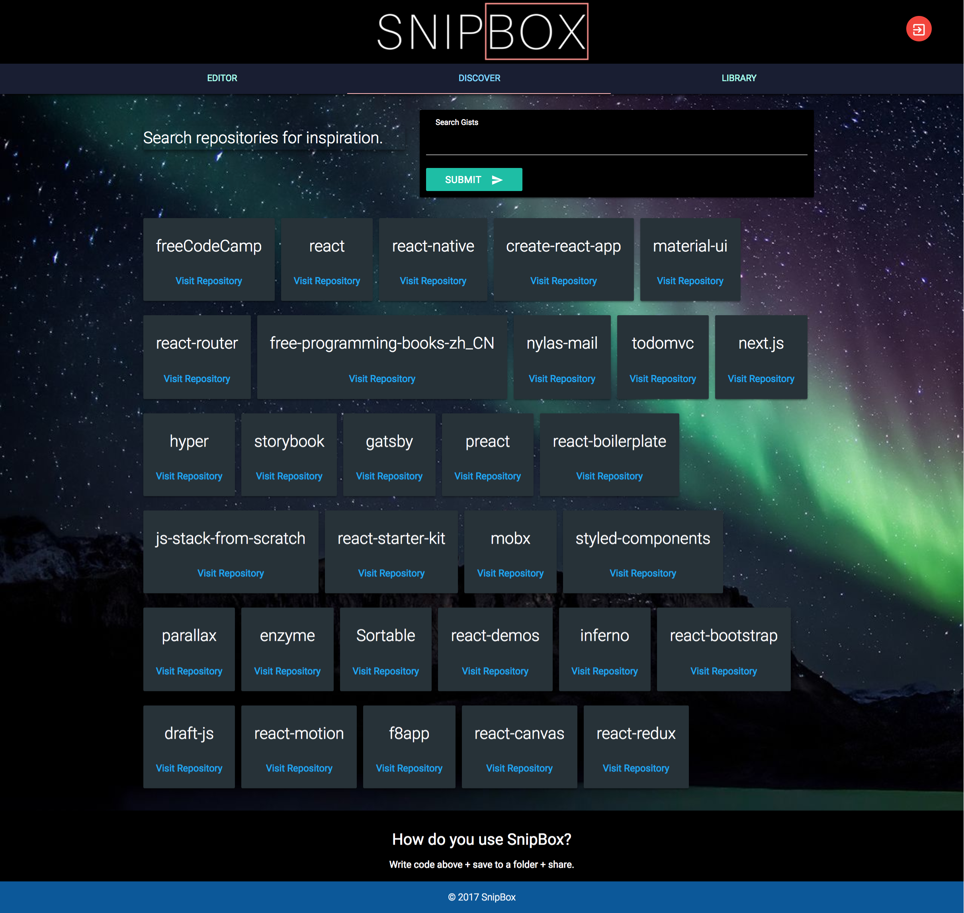Screen dimensions: 964x913
Task: Click Visit Repository for material-ui
Action: 690,281
